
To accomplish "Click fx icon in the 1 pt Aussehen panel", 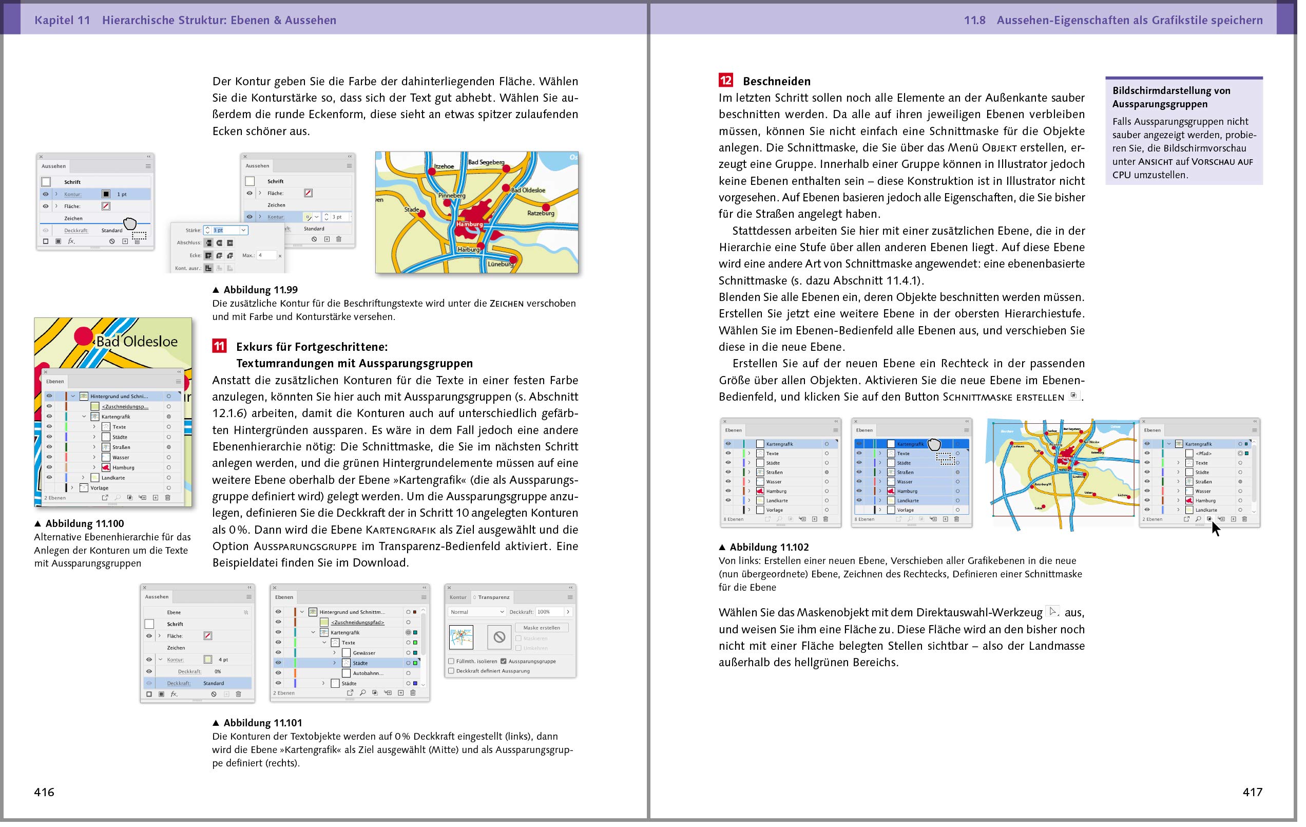I will point(71,242).
